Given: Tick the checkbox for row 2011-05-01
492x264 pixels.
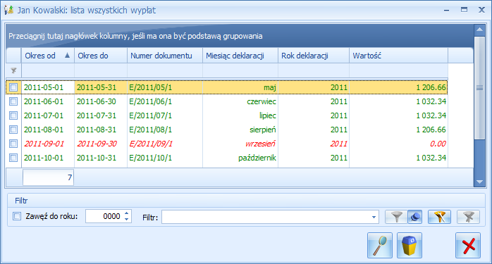Looking at the screenshot, I should click(x=13, y=87).
